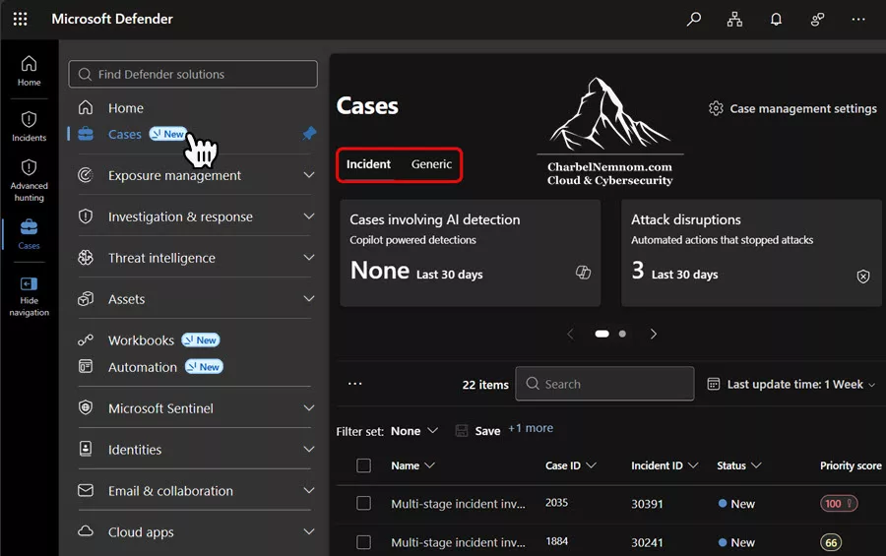Open the organization hierarchy icon in header
Image resolution: width=886 pixels, height=556 pixels.
734,20
